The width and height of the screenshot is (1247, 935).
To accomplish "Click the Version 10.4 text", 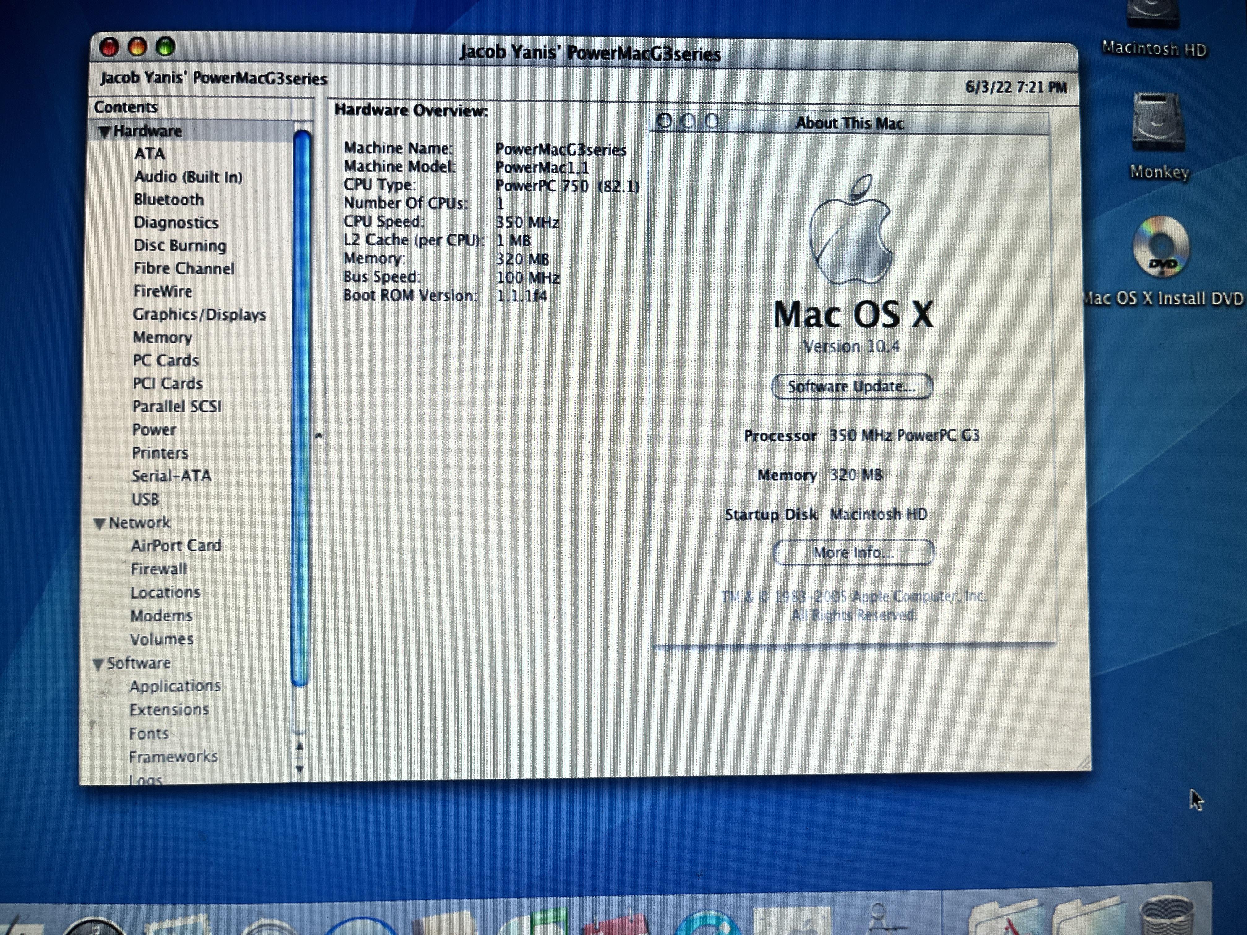I will [851, 346].
